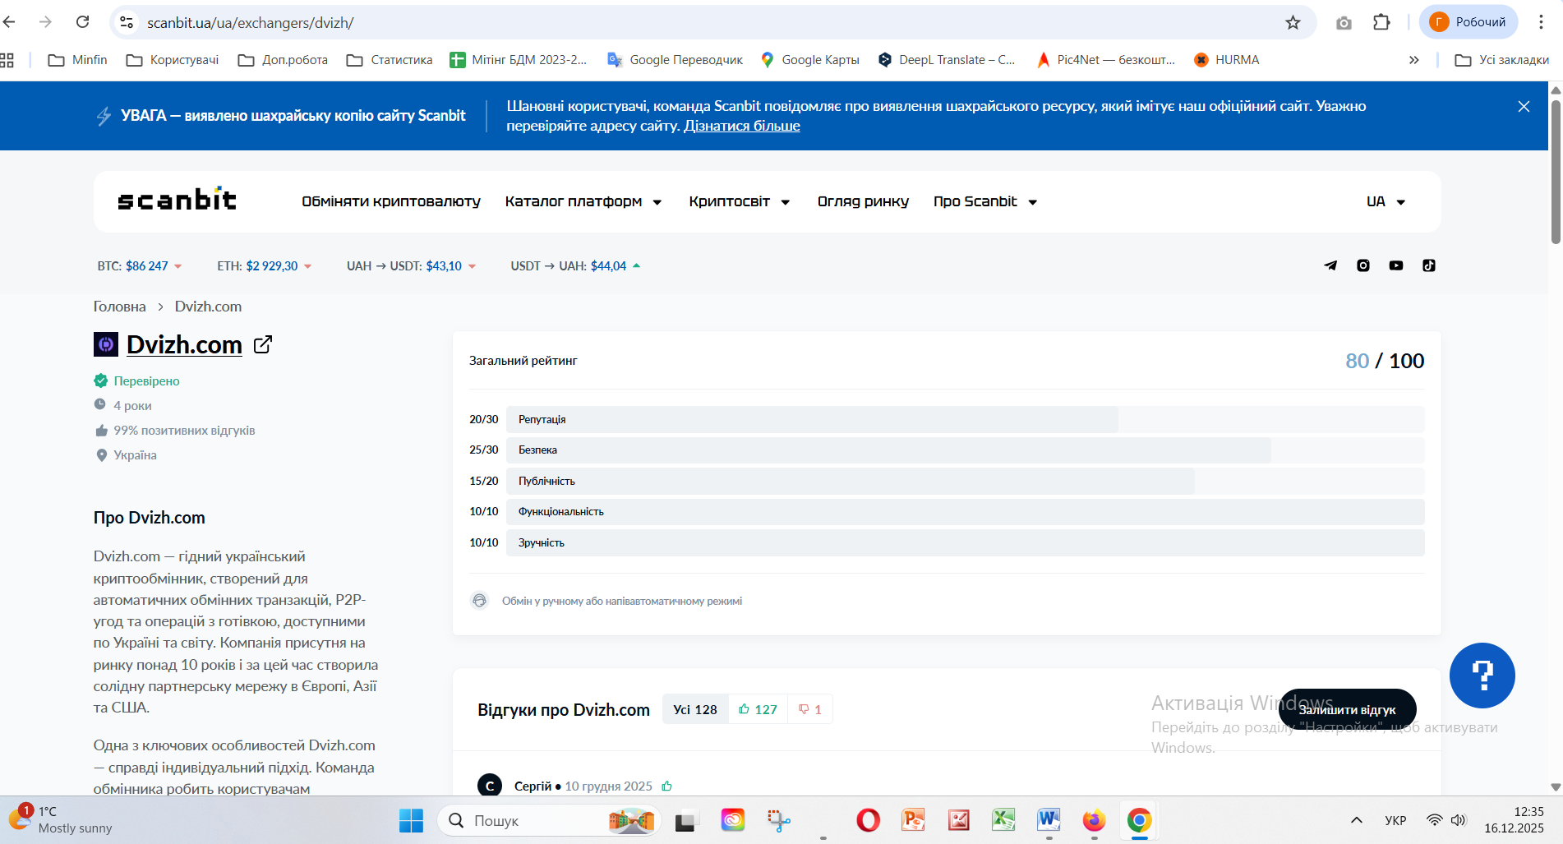The image size is (1563, 844).
Task: Open the weather widget on taskbar
Action: 61,820
